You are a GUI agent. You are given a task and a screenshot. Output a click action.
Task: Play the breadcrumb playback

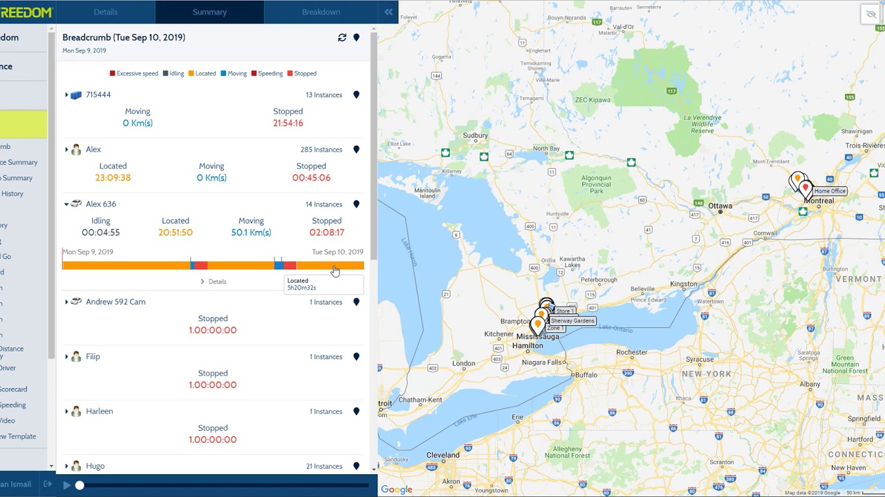[66, 485]
